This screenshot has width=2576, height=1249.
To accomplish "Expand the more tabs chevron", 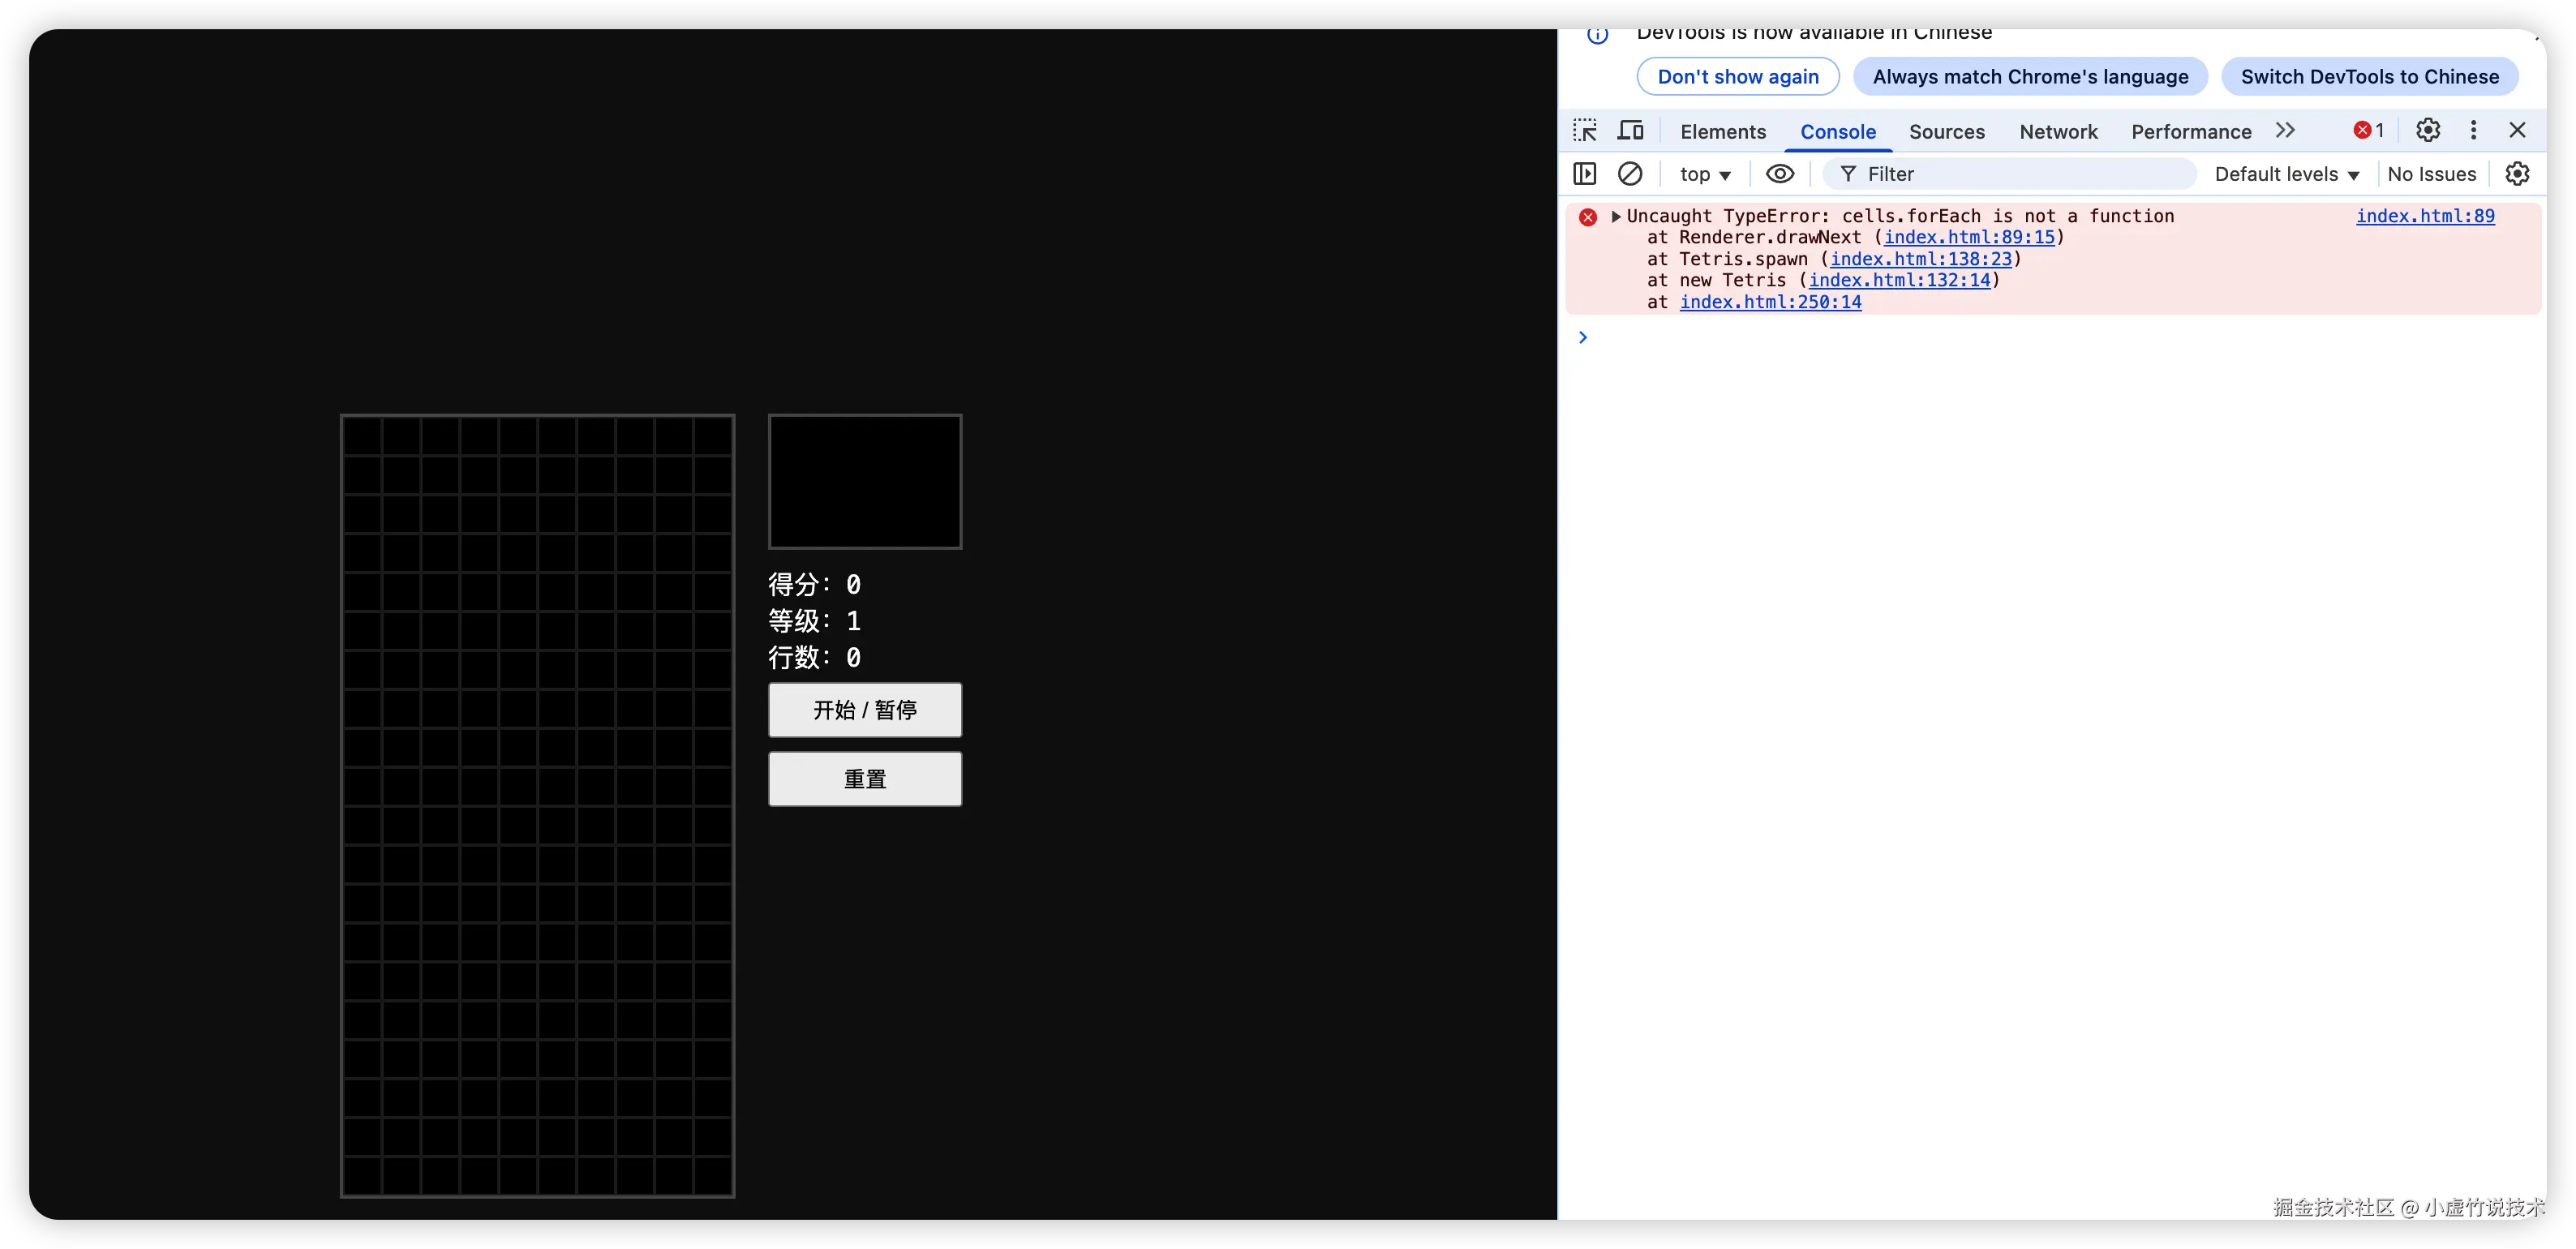I will point(2285,130).
